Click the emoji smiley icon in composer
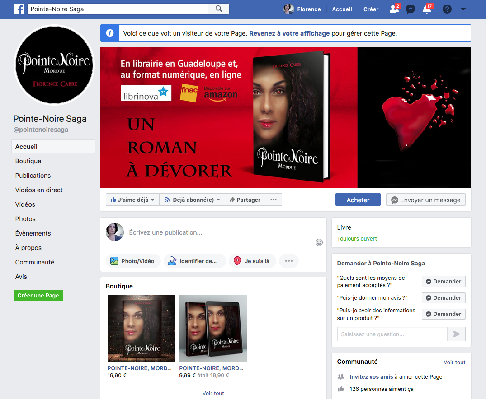 (x=319, y=242)
